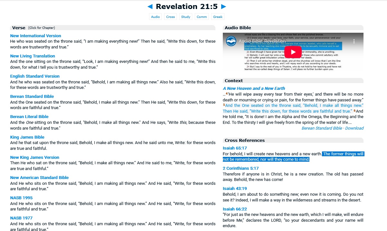Open the Audio tab

coord(156,17)
